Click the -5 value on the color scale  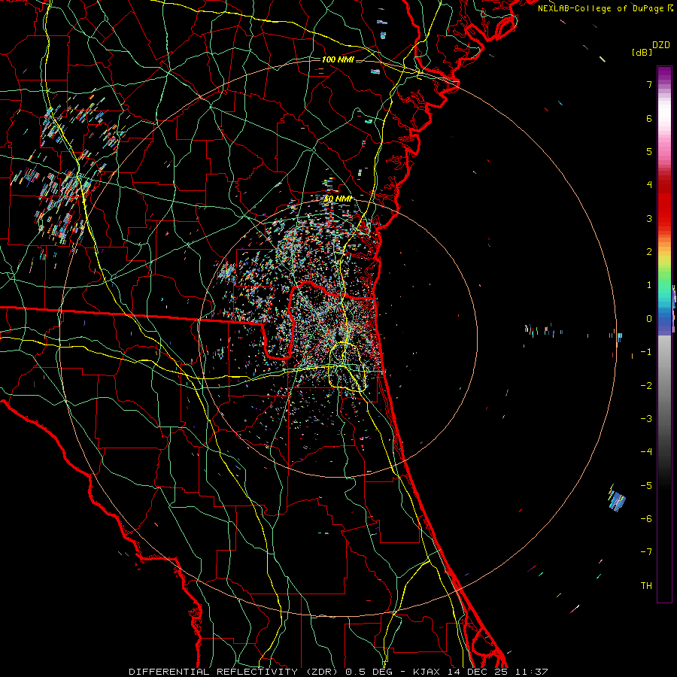[646, 486]
